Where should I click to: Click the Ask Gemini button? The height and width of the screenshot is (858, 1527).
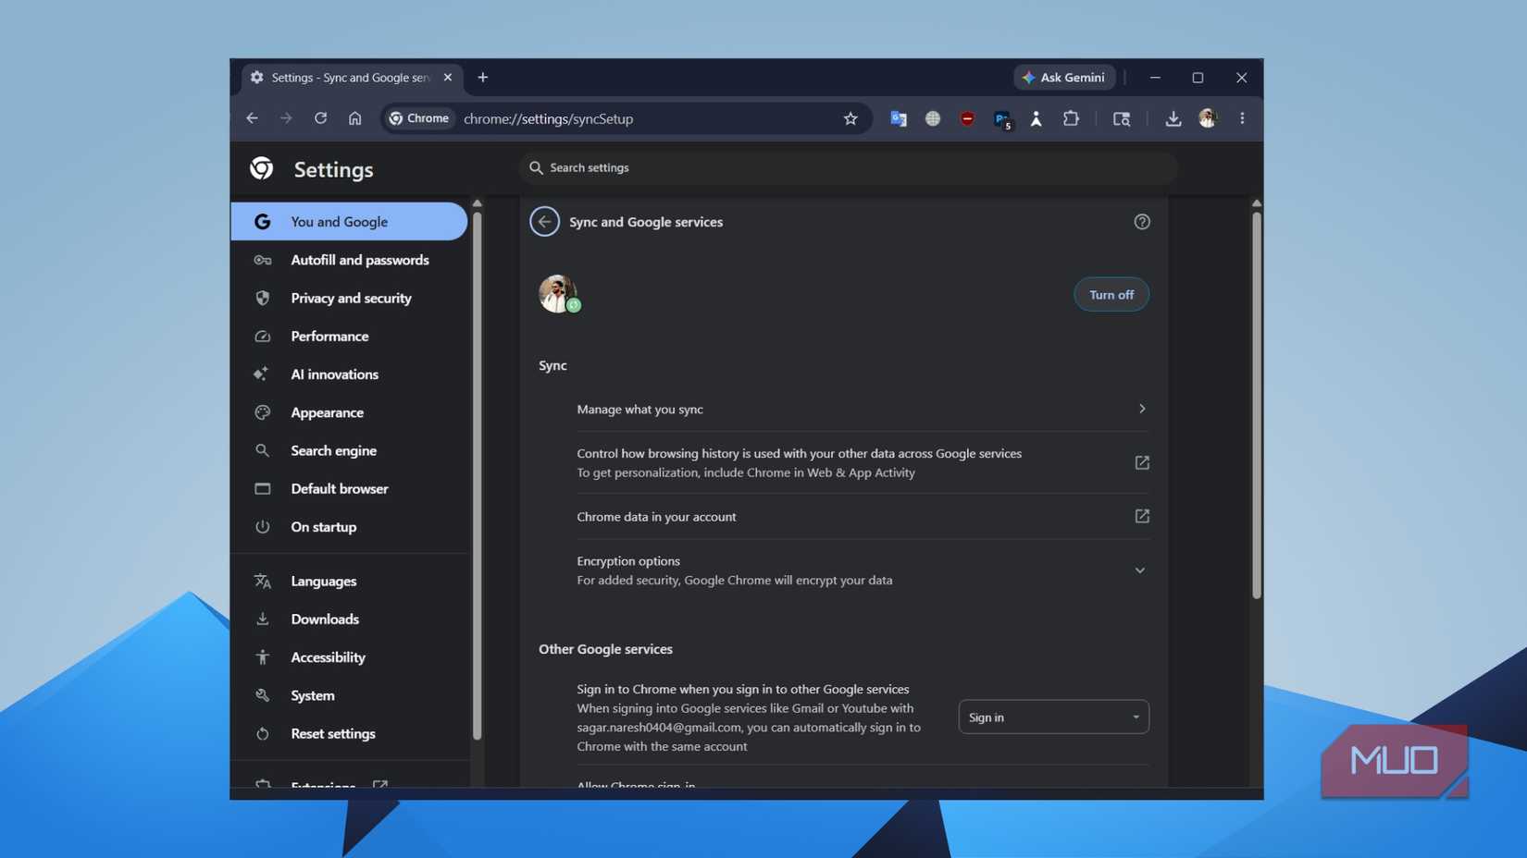click(x=1064, y=78)
